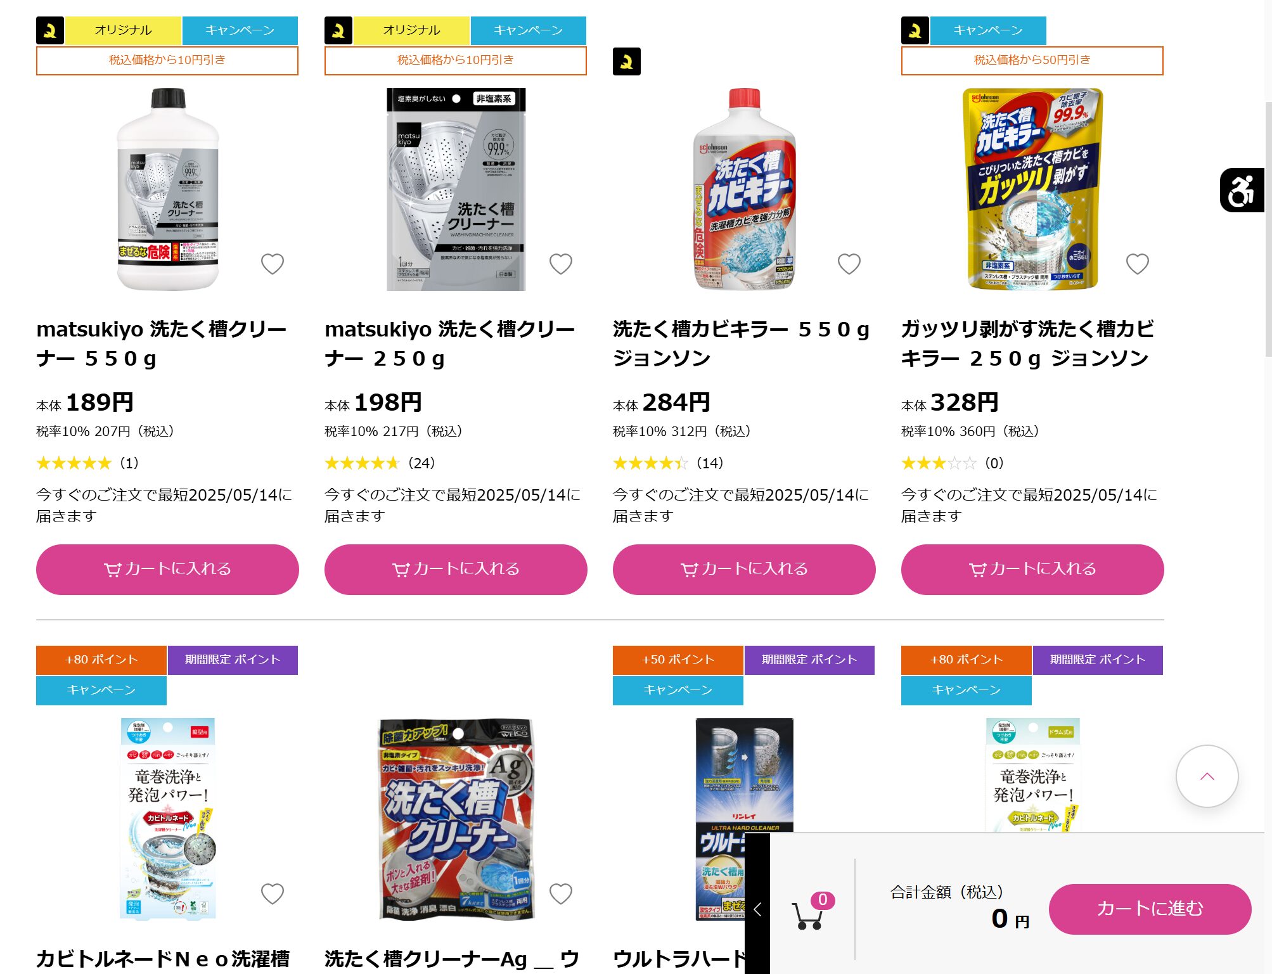
Task: Click the ガッツリ剥がす カビキラー product image
Action: point(1032,189)
